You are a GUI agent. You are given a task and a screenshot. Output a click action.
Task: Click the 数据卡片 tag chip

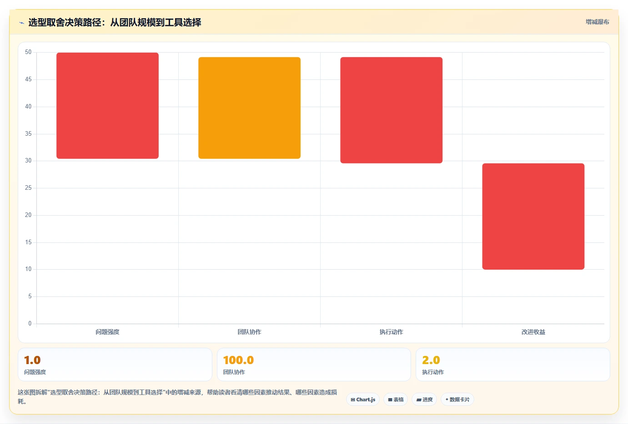[457, 399]
